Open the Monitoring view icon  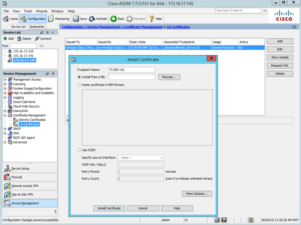[50, 18]
